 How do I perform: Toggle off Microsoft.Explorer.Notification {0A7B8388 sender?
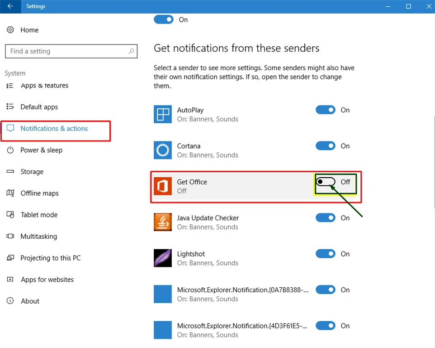coord(326,290)
